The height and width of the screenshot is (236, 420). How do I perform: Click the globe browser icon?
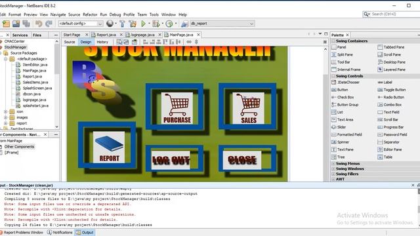coord(110,24)
